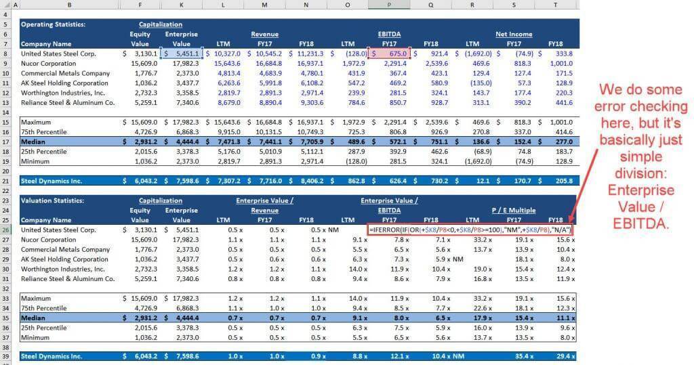Select 75th percentile FY17 revenue cell 10,131.5
This screenshot has width=694, height=365.
click(265, 132)
